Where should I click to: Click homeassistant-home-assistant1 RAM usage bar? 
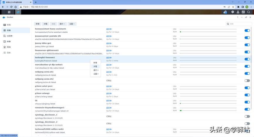pos(208,32)
